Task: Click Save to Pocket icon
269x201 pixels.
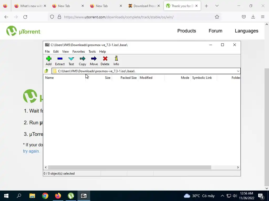Action: pos(244,17)
